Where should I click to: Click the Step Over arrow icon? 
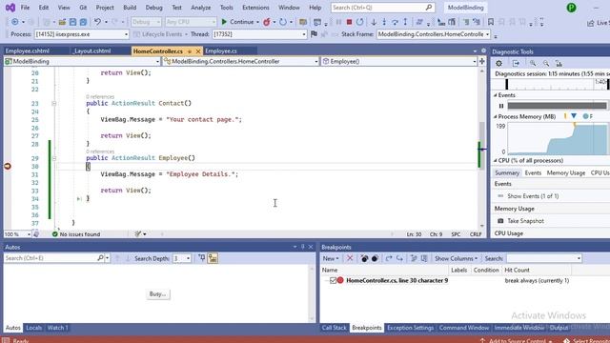[x=395, y=22]
